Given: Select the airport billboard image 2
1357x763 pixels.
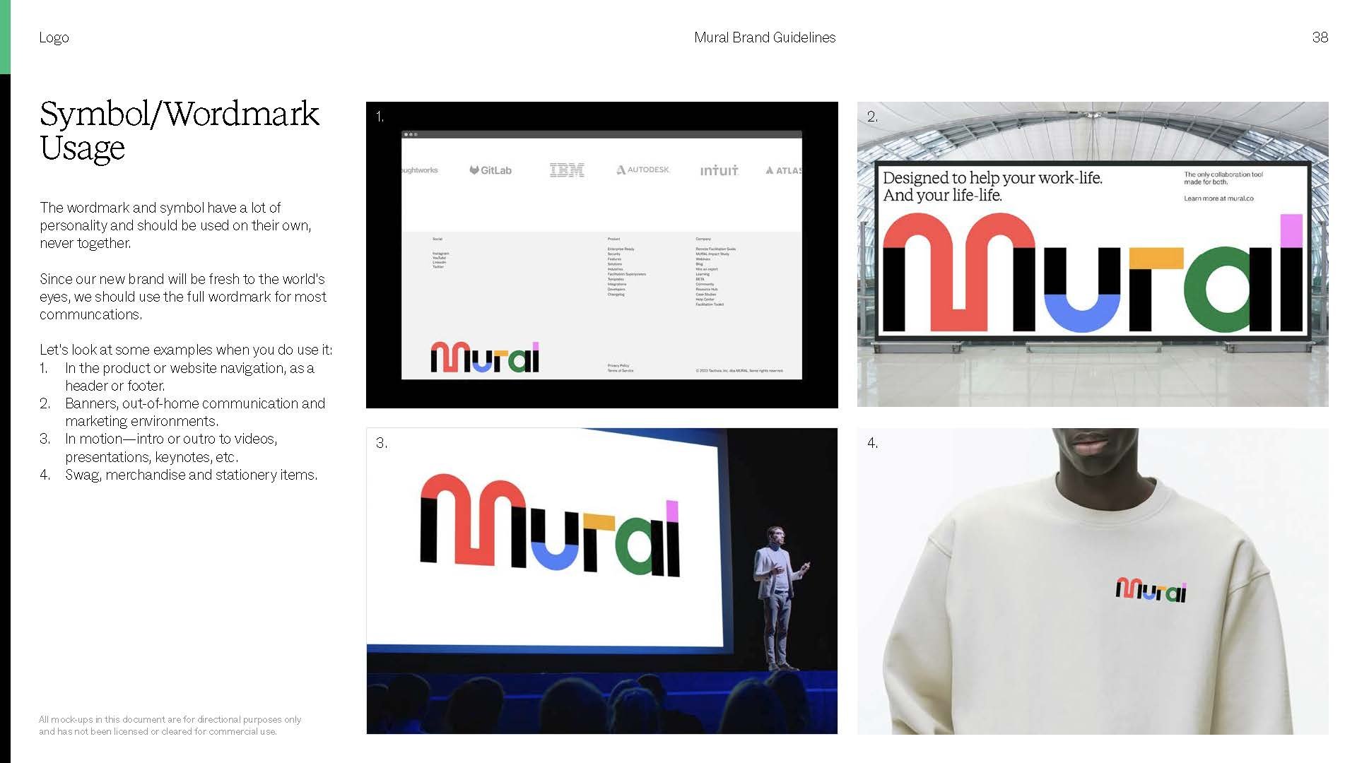Looking at the screenshot, I should pyautogui.click(x=1093, y=254).
